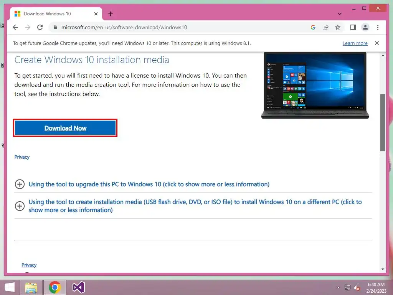Expand Using the tool to upgrade this PC
Screen dimensions: 393x295
pos(149,184)
